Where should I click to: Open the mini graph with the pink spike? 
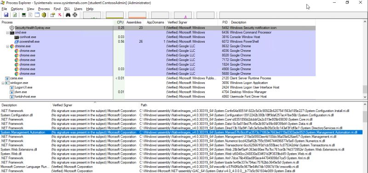point(183,15)
